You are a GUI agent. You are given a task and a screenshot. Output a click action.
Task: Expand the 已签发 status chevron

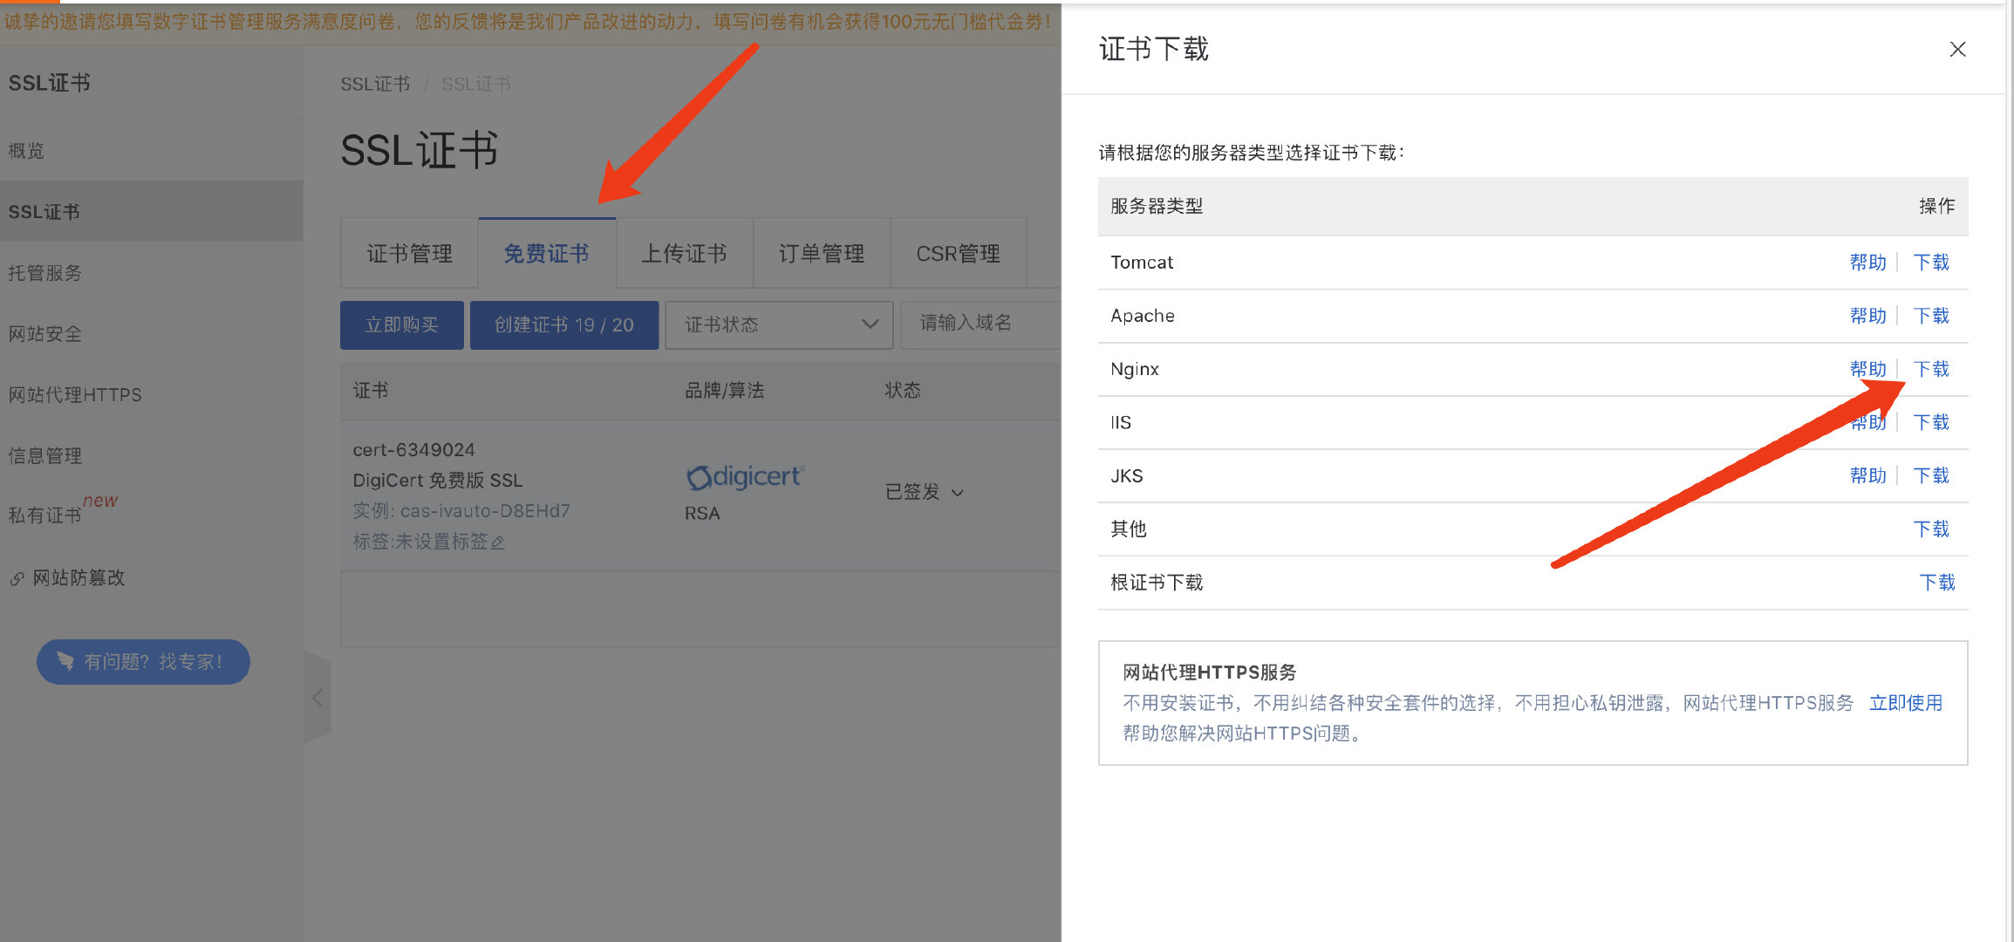pyautogui.click(x=958, y=493)
